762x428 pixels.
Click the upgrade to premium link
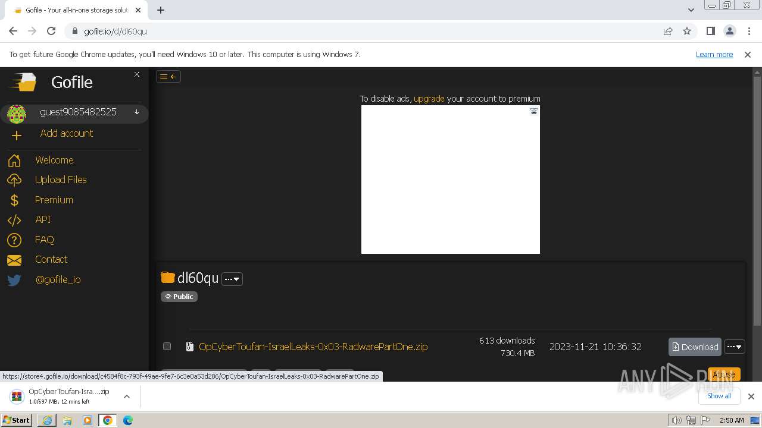point(429,99)
